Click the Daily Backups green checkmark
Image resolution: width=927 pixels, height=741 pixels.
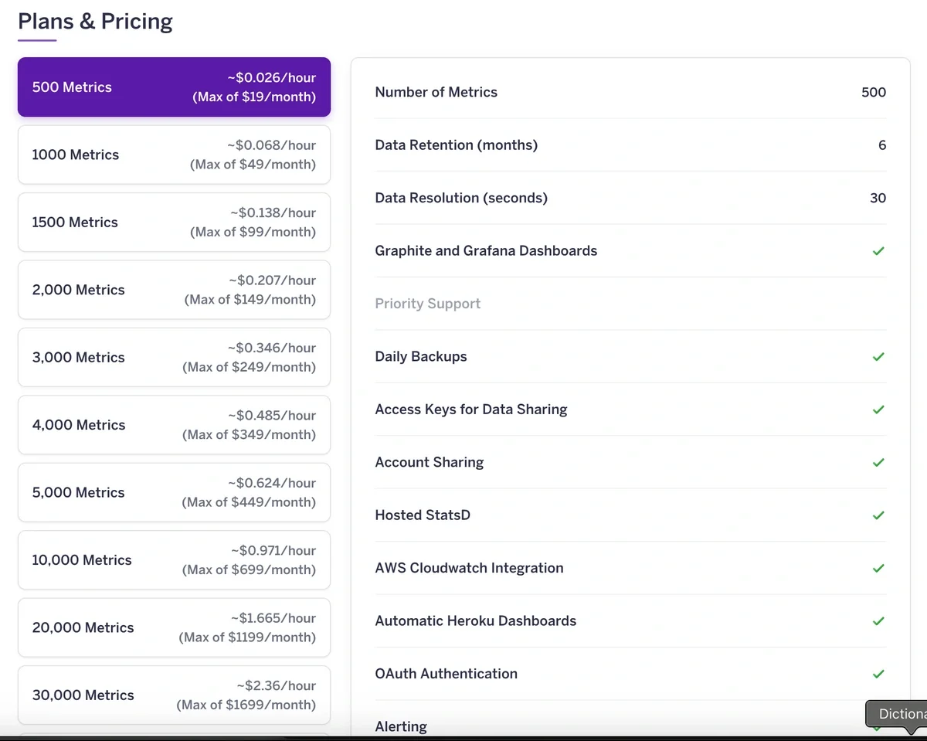pos(878,357)
